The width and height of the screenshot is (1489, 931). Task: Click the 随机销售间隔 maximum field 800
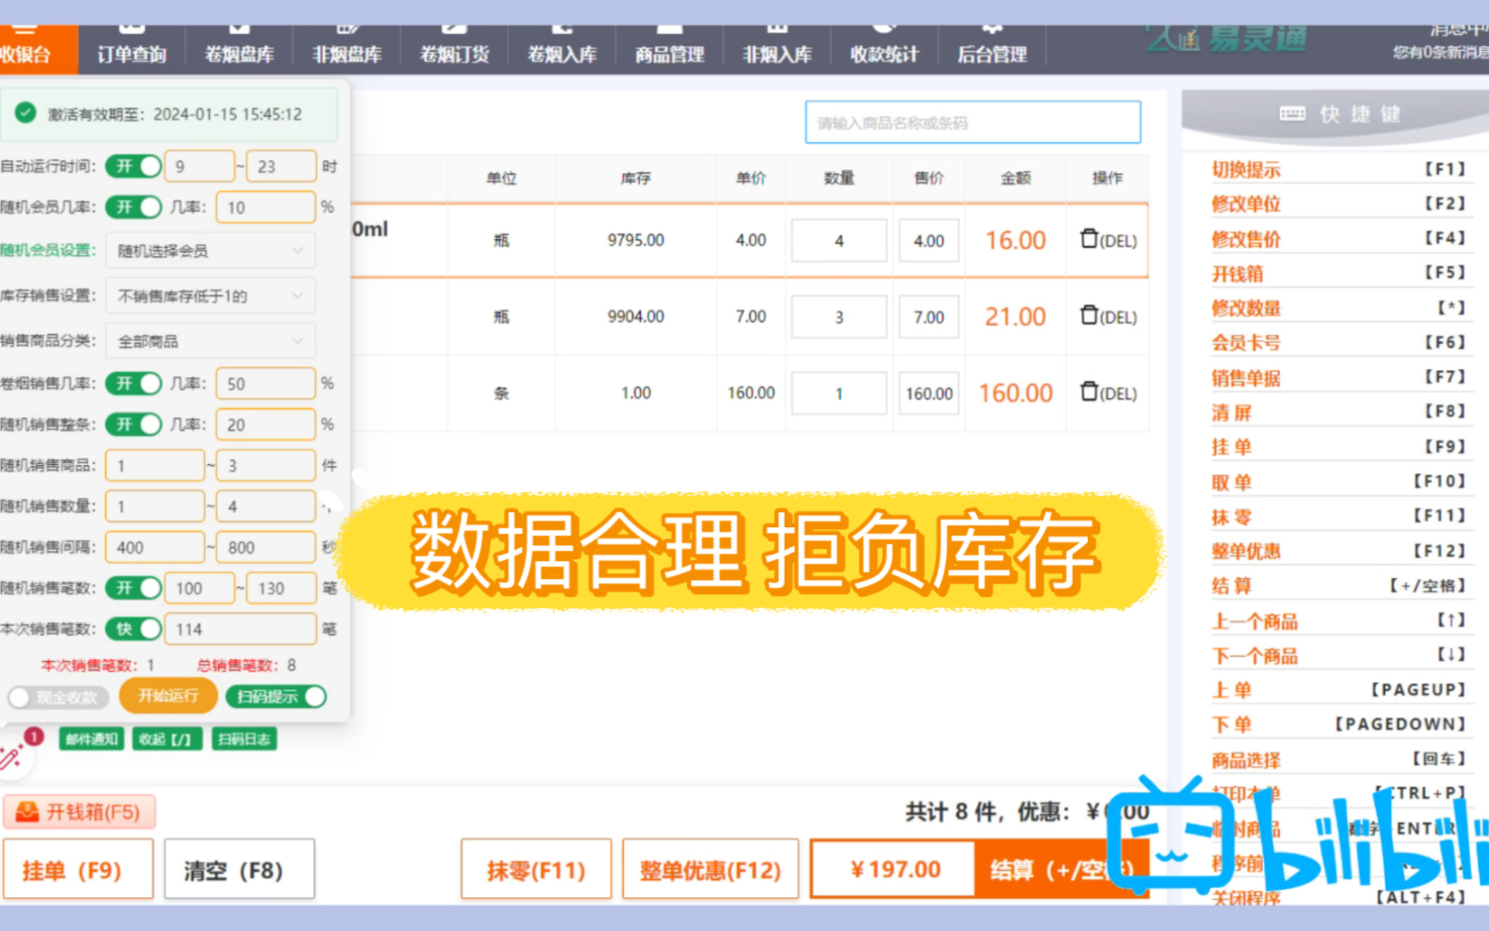(265, 548)
